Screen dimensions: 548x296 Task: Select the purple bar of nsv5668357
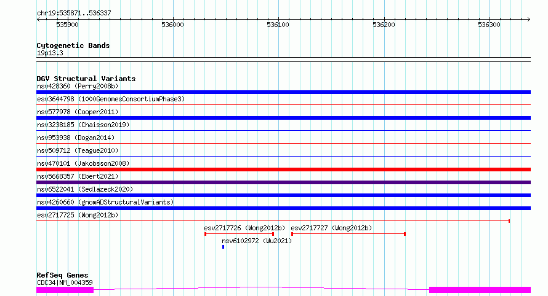pos(283,182)
